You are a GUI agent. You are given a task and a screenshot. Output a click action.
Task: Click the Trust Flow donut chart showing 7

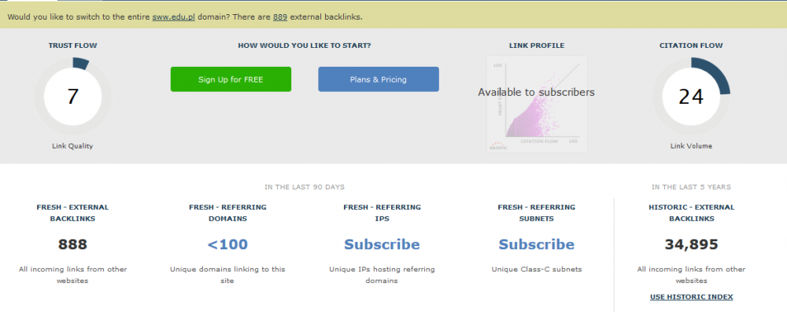point(72,97)
